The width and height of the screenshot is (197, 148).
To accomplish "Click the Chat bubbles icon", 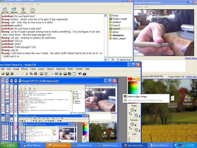I will click(32, 10).
